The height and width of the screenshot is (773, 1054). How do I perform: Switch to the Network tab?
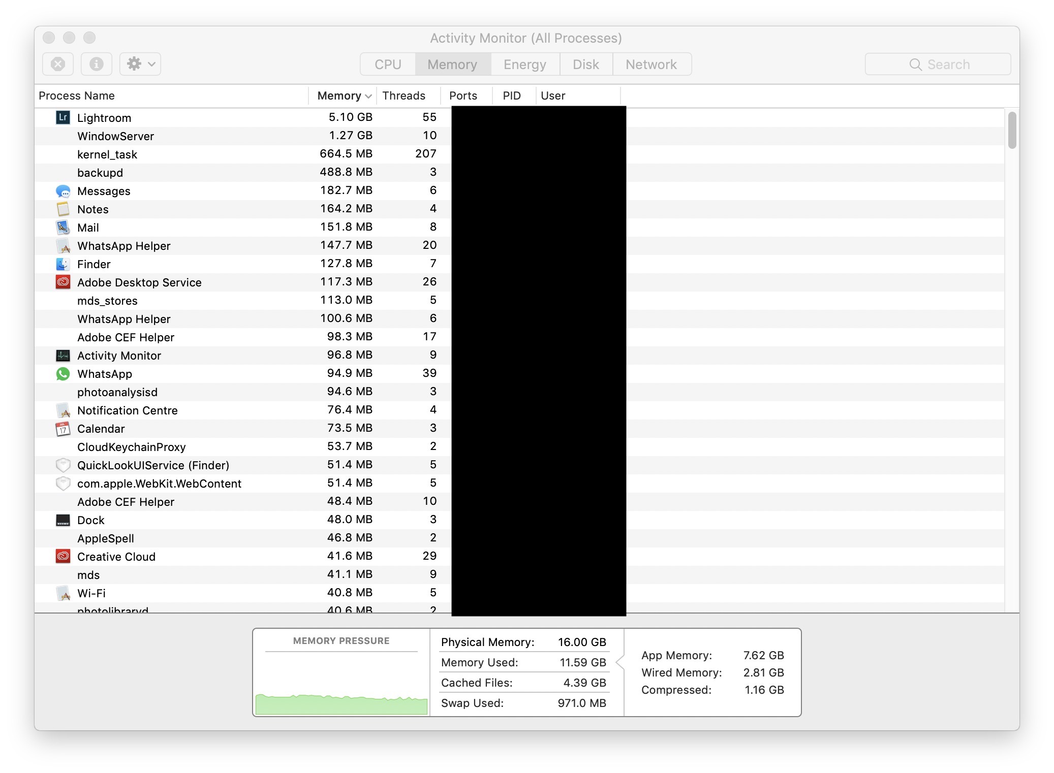click(x=652, y=65)
